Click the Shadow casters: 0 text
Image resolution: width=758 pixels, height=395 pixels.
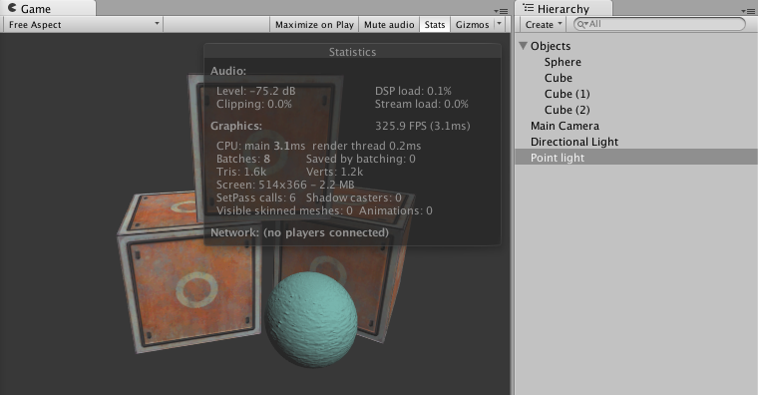354,197
